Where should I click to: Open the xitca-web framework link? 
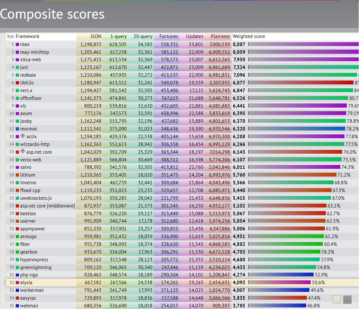click(31, 60)
